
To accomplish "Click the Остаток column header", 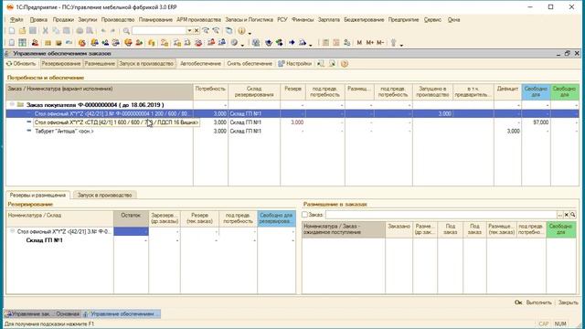I will 131,218.
